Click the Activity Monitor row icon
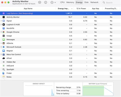Screen dimensions: 121x97 pos(4,17)
